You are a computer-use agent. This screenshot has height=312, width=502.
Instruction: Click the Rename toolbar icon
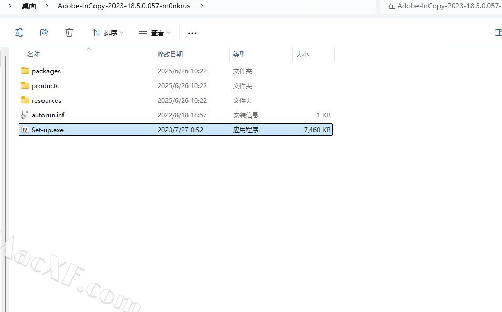19,33
